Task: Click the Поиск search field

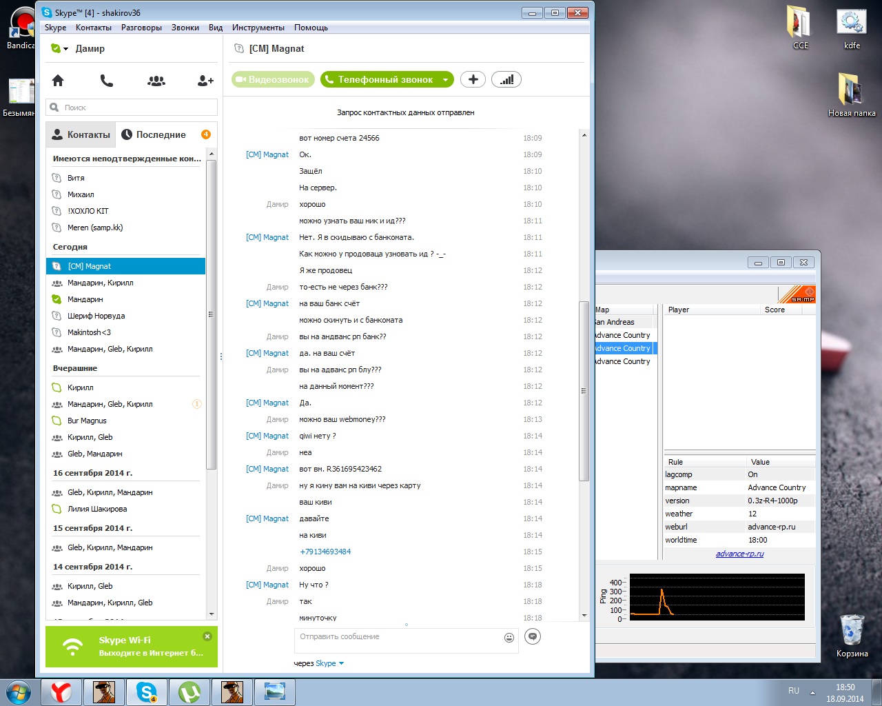Action: (132, 108)
